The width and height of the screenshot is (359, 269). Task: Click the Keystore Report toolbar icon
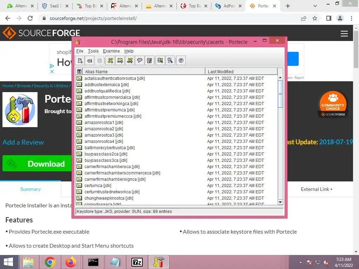(x=149, y=61)
